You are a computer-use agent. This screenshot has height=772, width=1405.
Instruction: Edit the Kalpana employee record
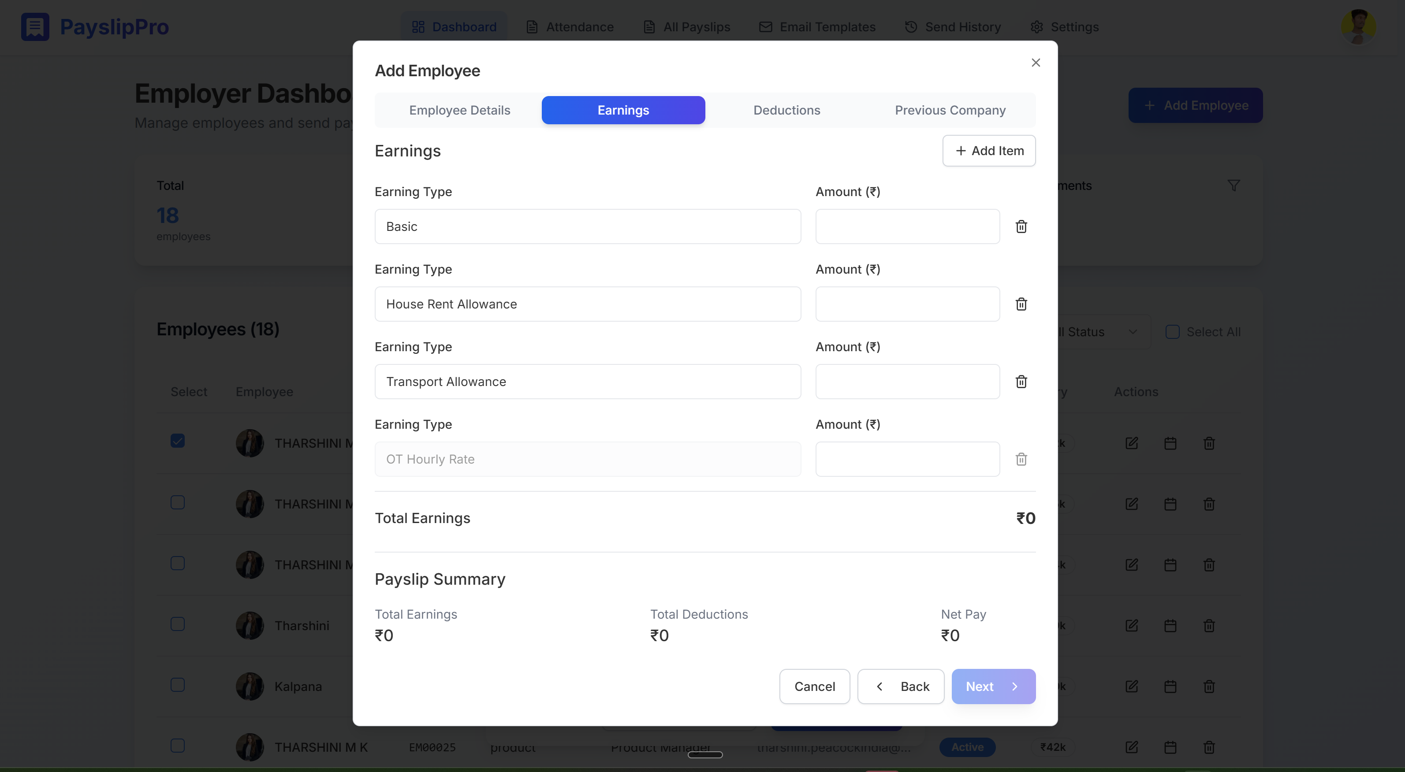point(1131,687)
